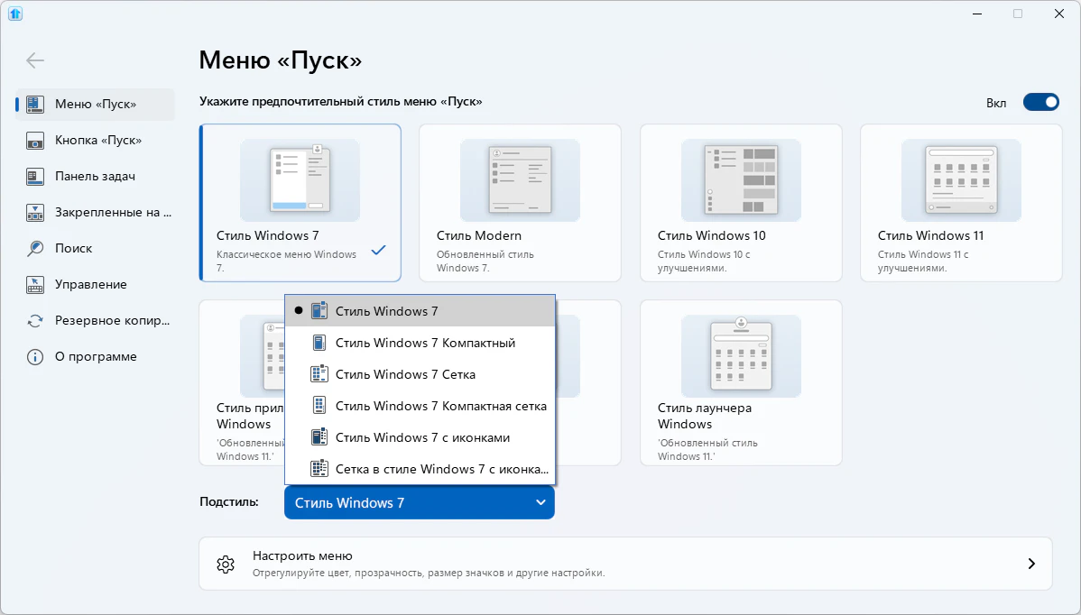Screen dimensions: 1081x615
Task: Click the Стиль Windows 11 card title
Action: pos(930,235)
